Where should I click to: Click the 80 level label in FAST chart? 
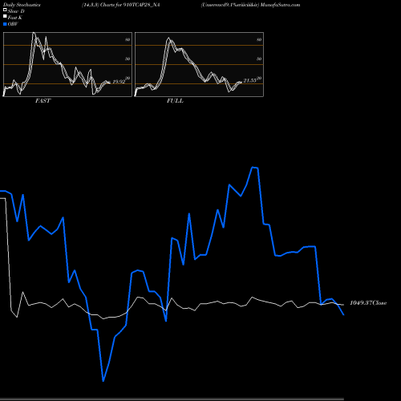click(128, 39)
